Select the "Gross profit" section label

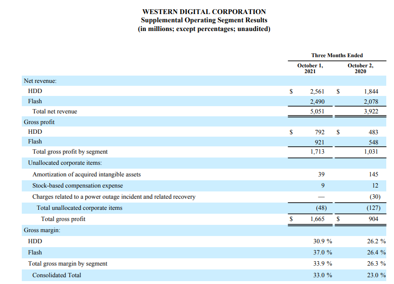(39, 122)
